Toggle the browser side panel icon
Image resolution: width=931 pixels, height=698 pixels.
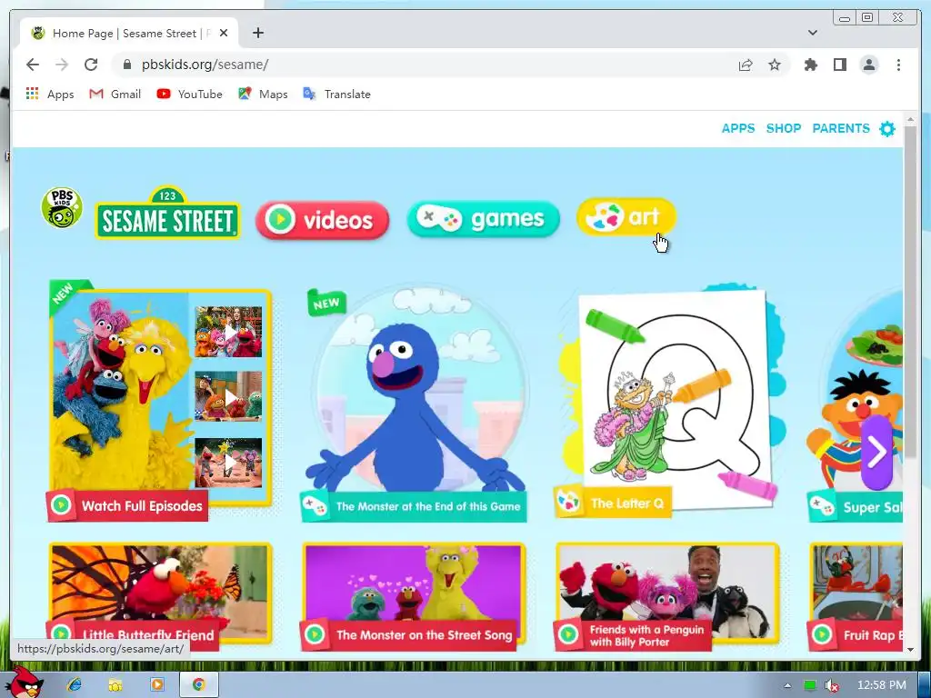click(839, 65)
